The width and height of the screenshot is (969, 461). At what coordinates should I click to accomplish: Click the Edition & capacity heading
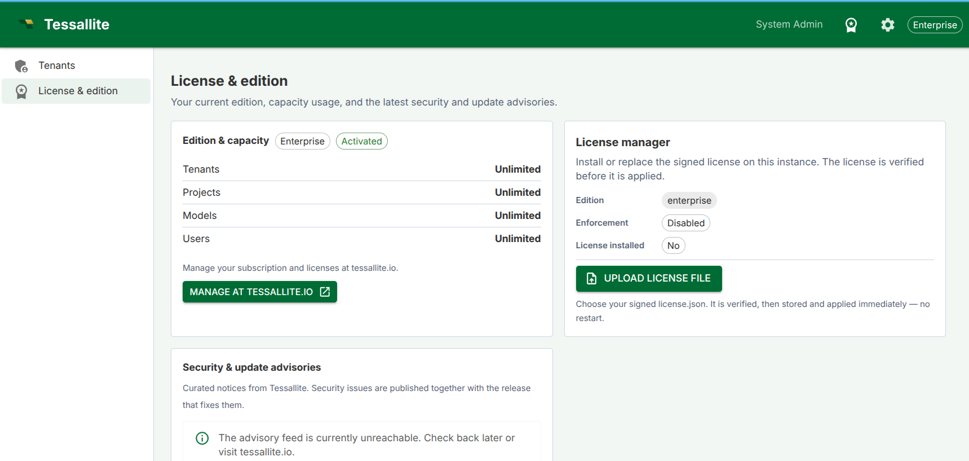(225, 141)
